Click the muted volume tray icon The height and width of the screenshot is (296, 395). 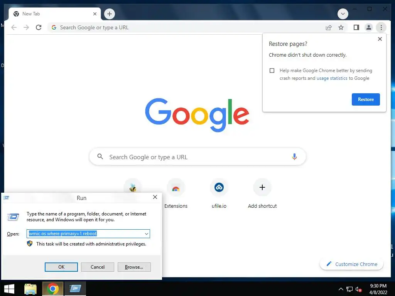click(358, 289)
